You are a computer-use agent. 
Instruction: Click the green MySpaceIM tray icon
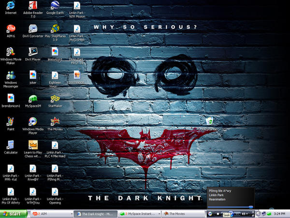pos(269,214)
